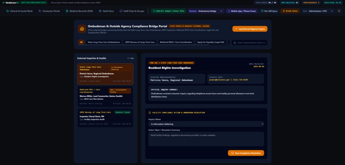Expand the Inquiry Status dropdown
The width and height of the screenshot is (345, 165).
206,124
